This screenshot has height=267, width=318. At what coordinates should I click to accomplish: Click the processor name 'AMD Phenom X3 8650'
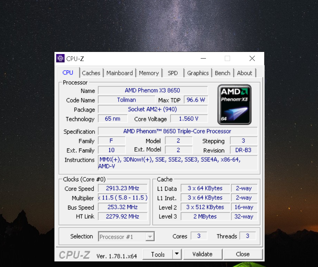pos(153,90)
